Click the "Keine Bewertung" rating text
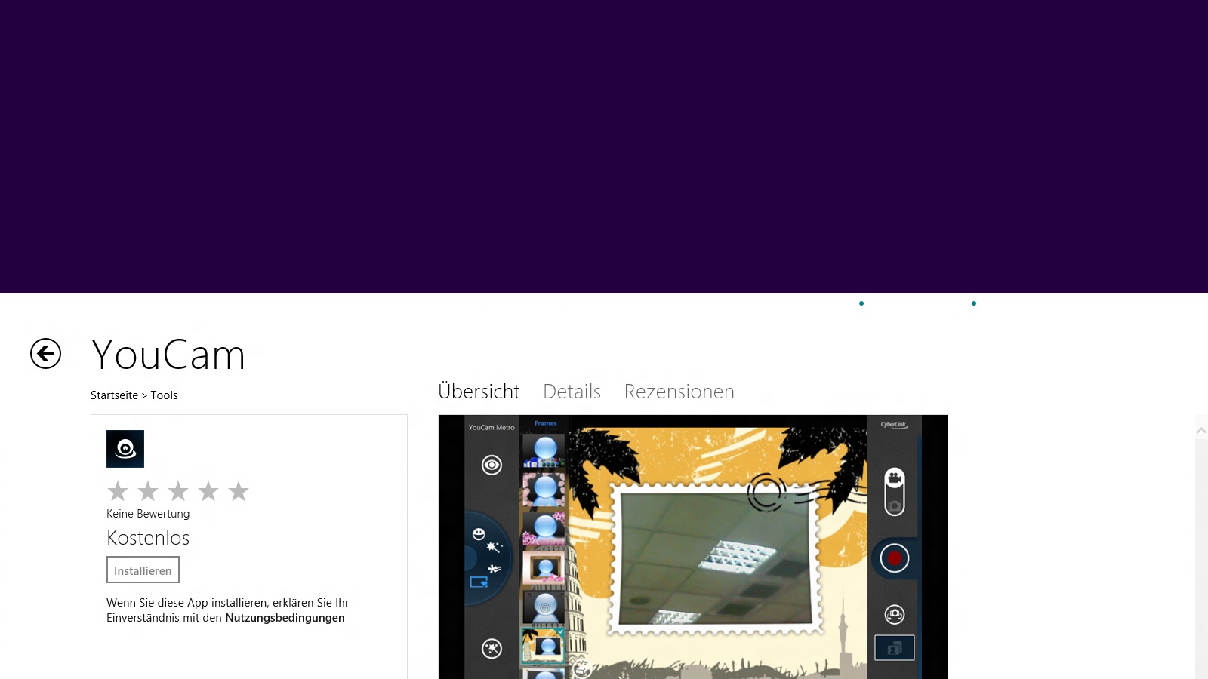Image resolution: width=1208 pixels, height=679 pixels. pyautogui.click(x=148, y=514)
